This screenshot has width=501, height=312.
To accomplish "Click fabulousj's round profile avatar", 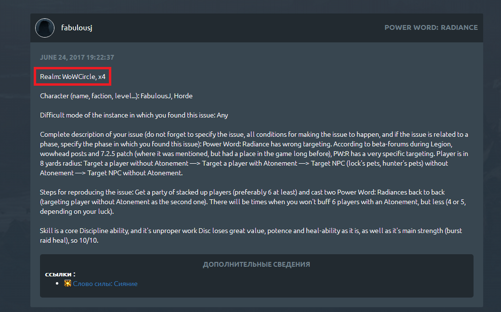I will pyautogui.click(x=44, y=28).
